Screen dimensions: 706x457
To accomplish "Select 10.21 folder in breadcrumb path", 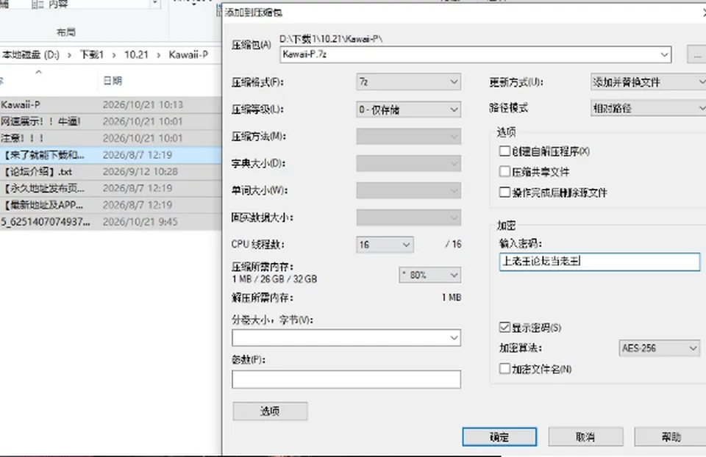I will point(136,55).
